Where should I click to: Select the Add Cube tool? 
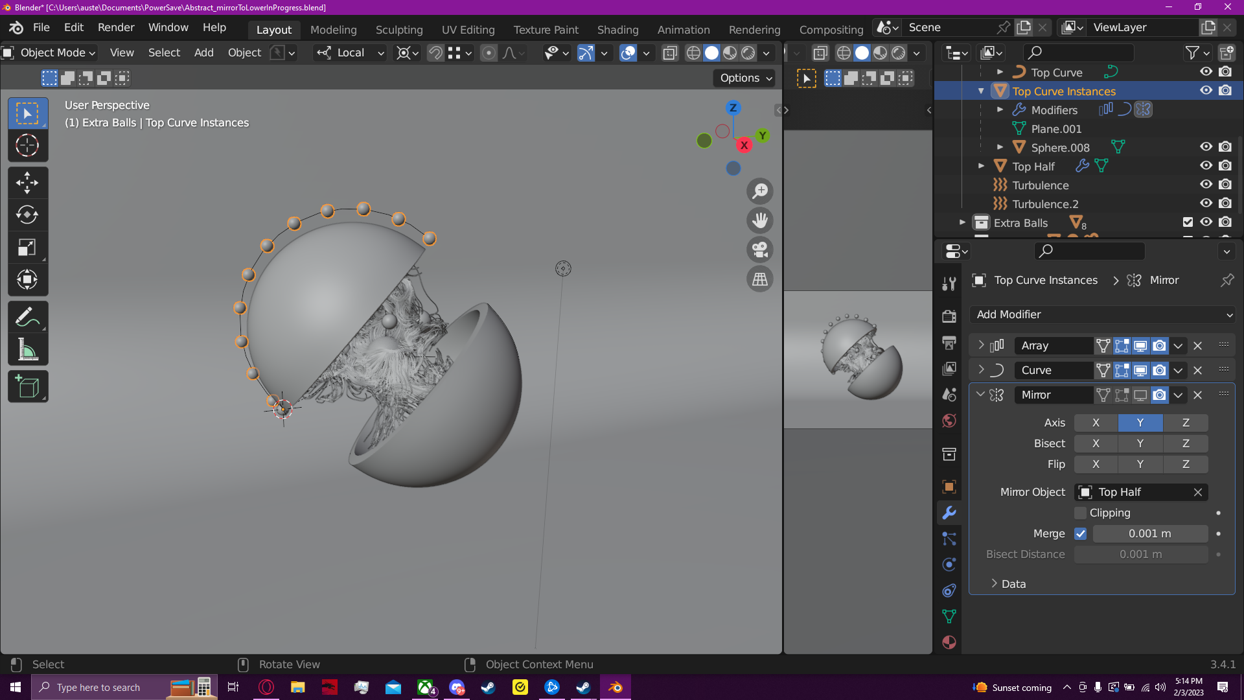click(x=27, y=387)
